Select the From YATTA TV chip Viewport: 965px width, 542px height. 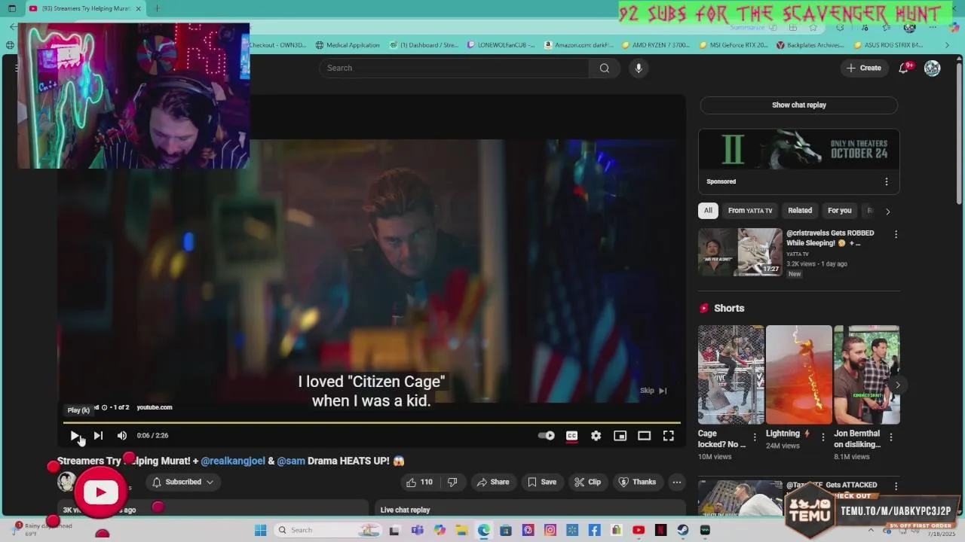pyautogui.click(x=750, y=211)
